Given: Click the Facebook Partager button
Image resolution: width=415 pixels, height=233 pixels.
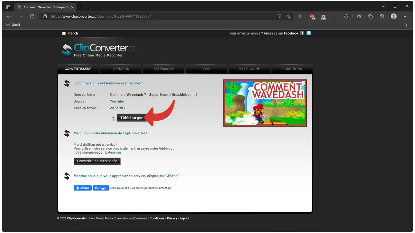Looking at the screenshot, I should (101, 188).
